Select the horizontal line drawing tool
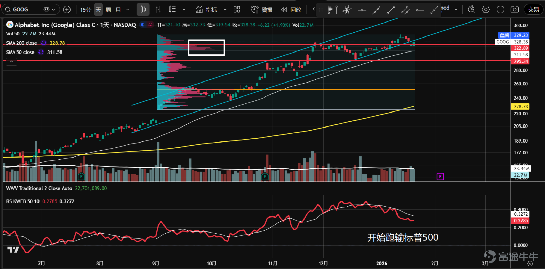Screen dimensions: 545x269 [x=362, y=10]
